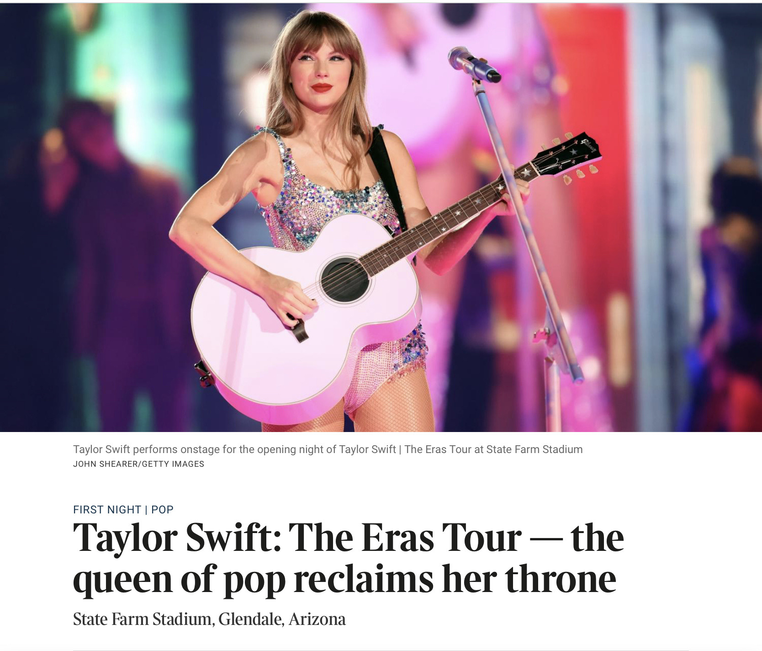This screenshot has width=762, height=651.
Task: Click the photo caption beginning Taylor Swift performs
Action: 328,449
